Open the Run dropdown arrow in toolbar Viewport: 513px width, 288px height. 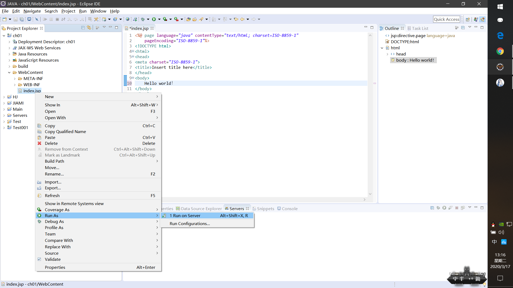[159, 19]
